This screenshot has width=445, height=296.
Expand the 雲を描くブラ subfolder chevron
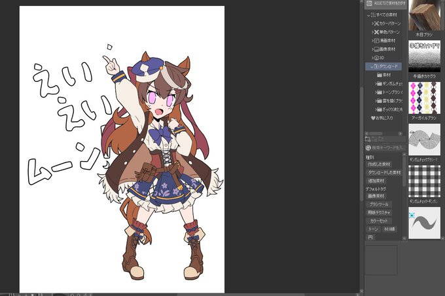click(x=376, y=101)
